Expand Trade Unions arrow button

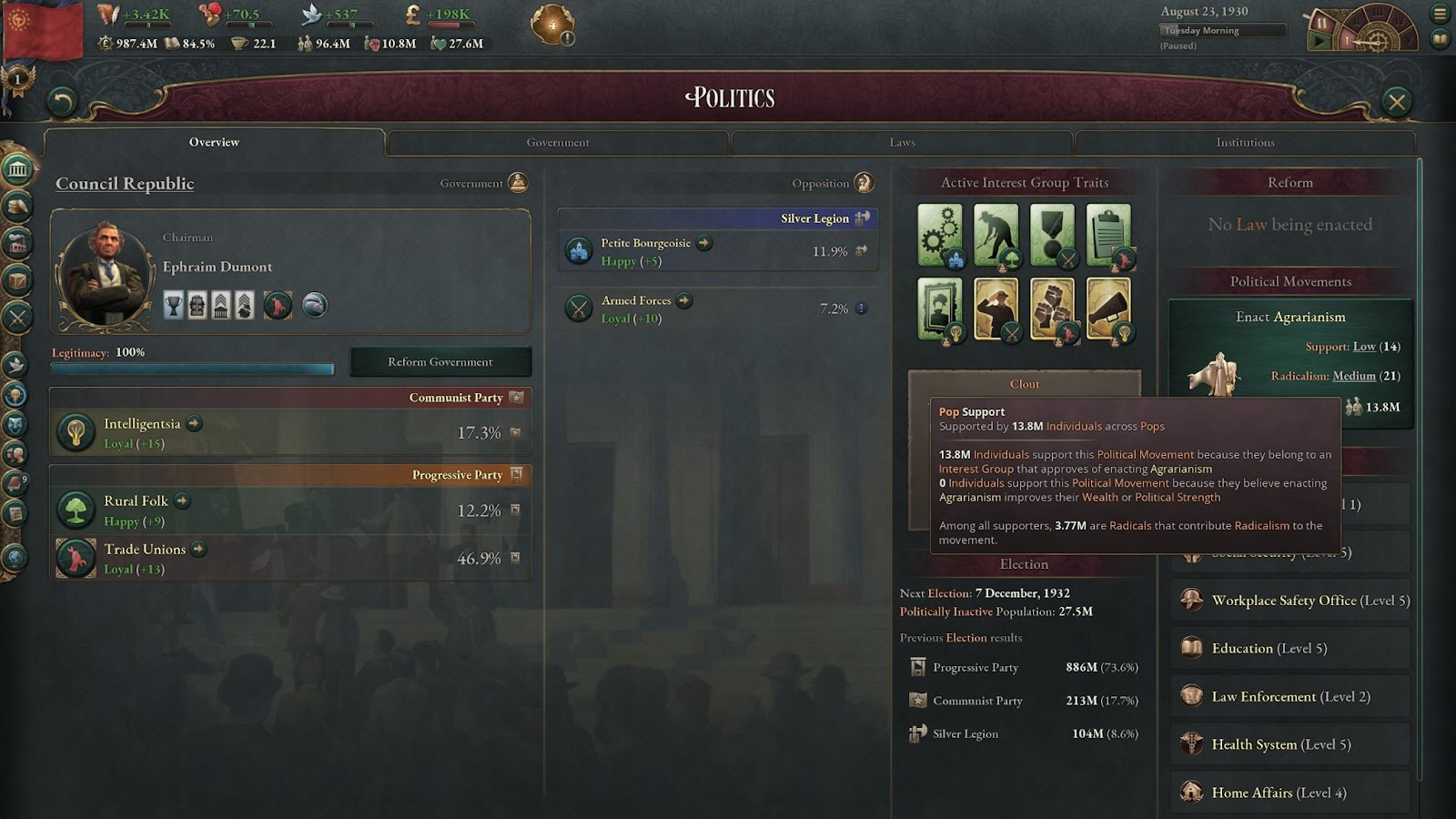pyautogui.click(x=198, y=549)
